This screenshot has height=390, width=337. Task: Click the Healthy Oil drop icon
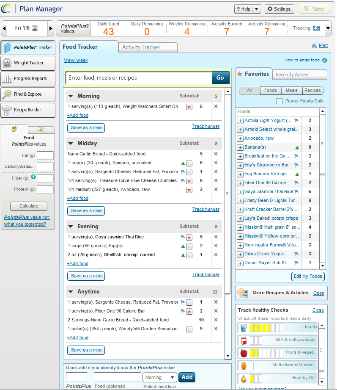pos(244,379)
